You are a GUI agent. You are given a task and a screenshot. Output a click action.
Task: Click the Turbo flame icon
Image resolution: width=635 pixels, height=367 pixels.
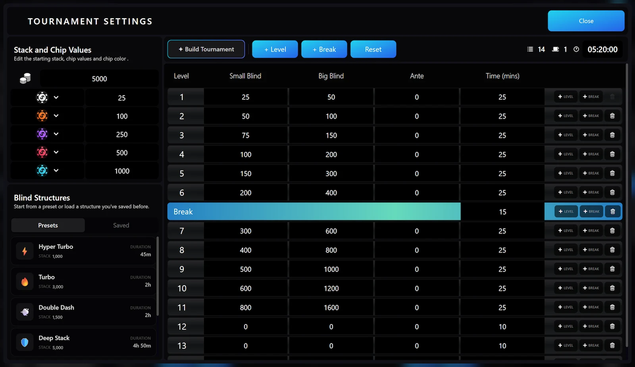pyautogui.click(x=25, y=282)
